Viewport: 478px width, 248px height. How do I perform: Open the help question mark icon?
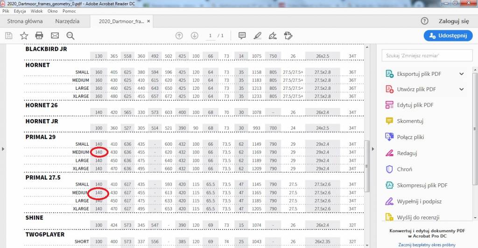424,21
